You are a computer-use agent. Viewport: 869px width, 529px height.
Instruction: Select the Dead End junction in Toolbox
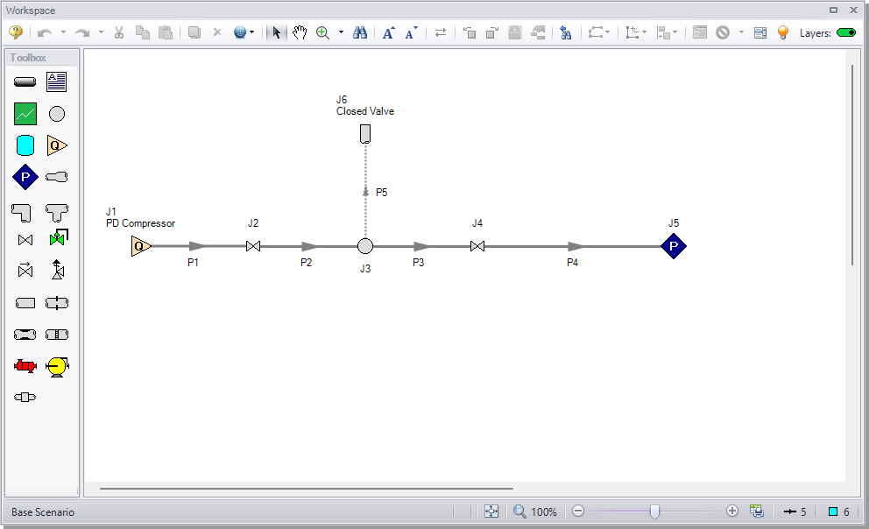[x=25, y=303]
